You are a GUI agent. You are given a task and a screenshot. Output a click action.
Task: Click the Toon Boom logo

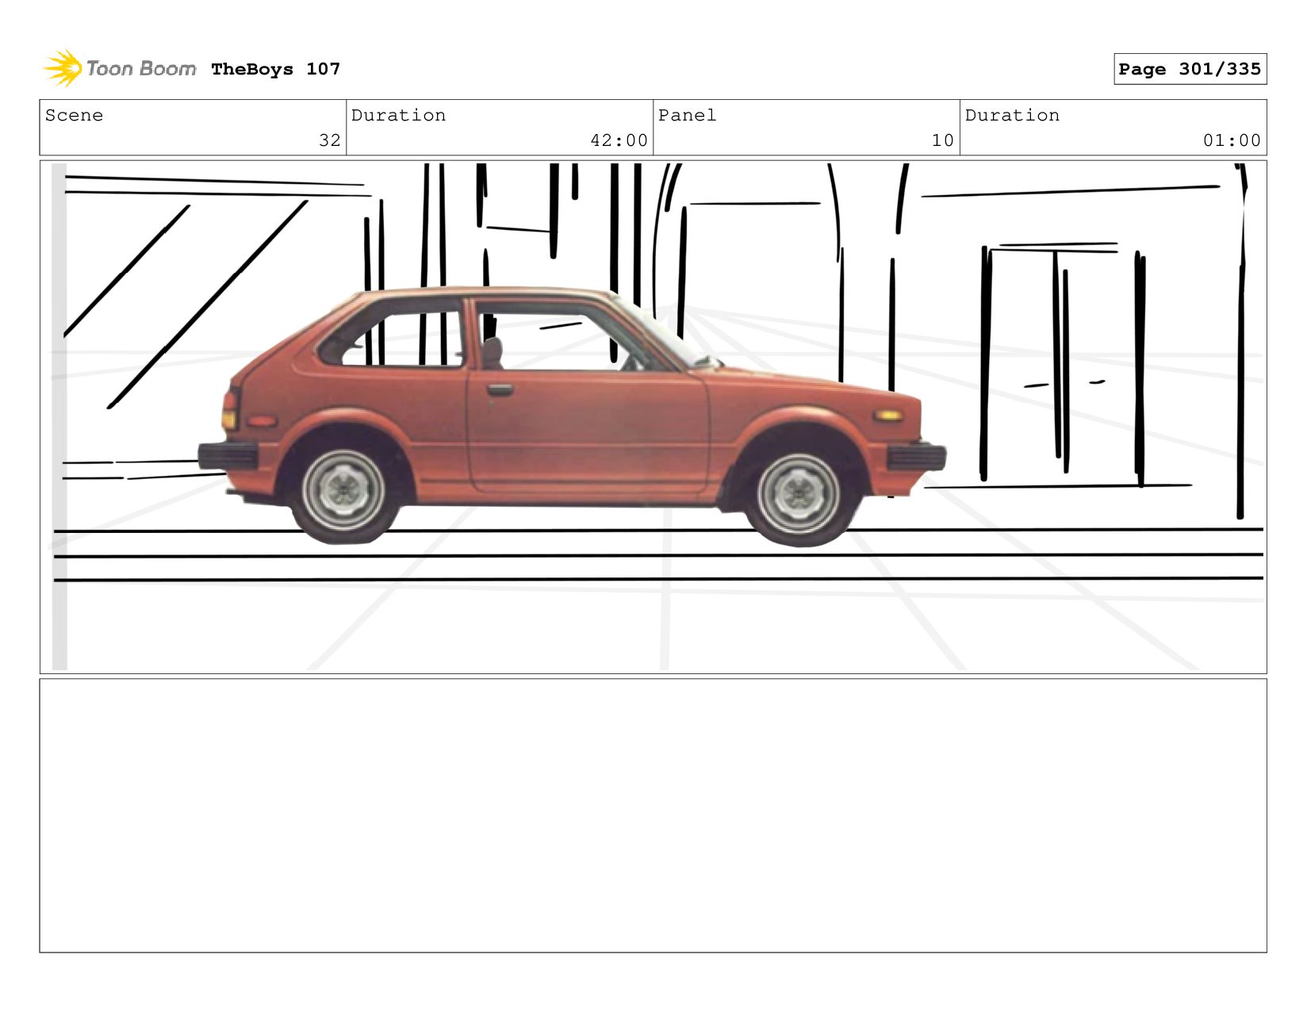tap(120, 68)
